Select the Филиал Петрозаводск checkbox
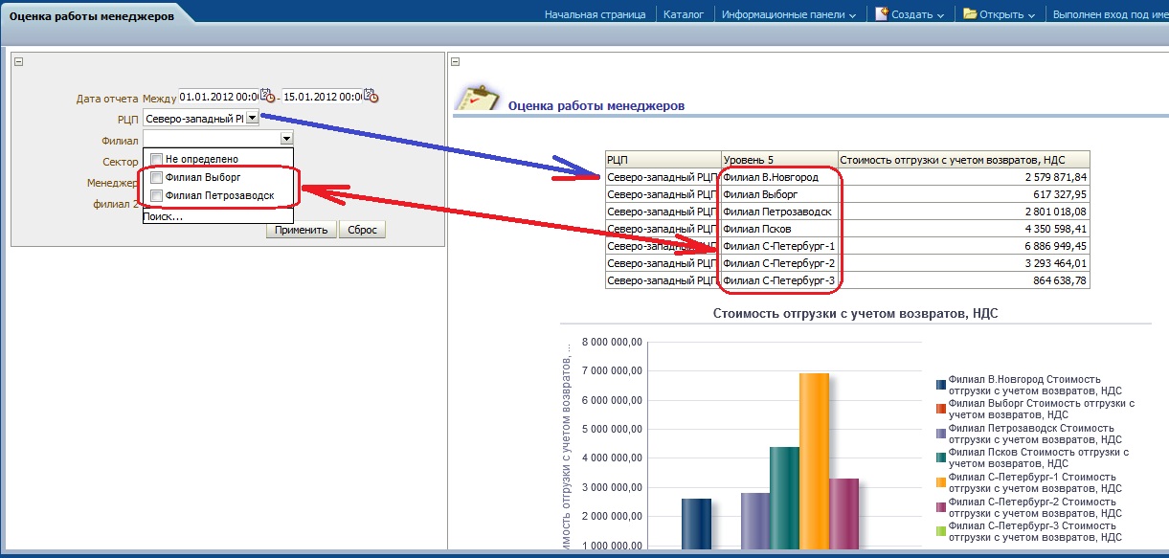The width and height of the screenshot is (1169, 558). point(156,196)
